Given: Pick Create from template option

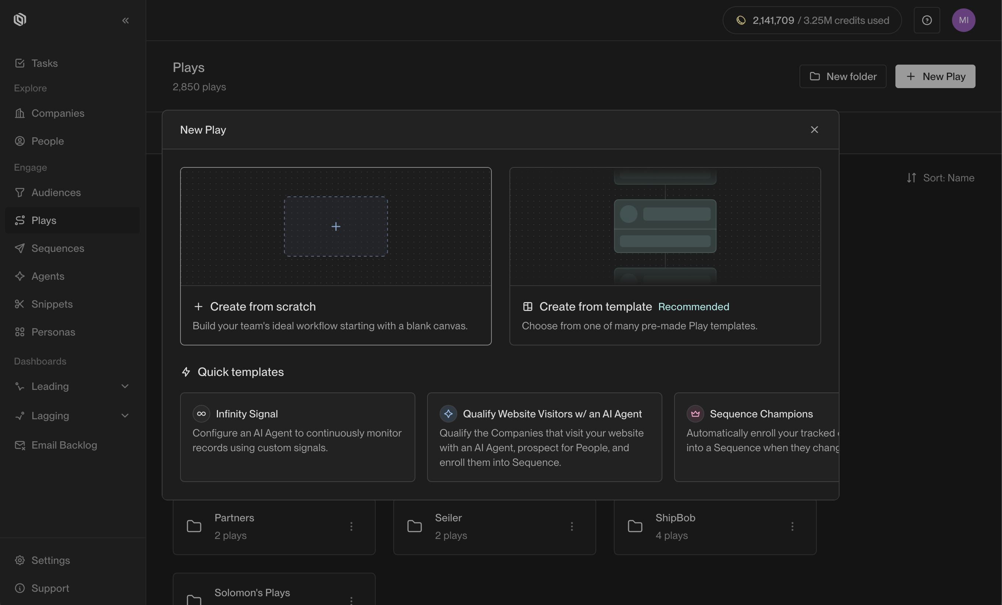Looking at the screenshot, I should (665, 256).
